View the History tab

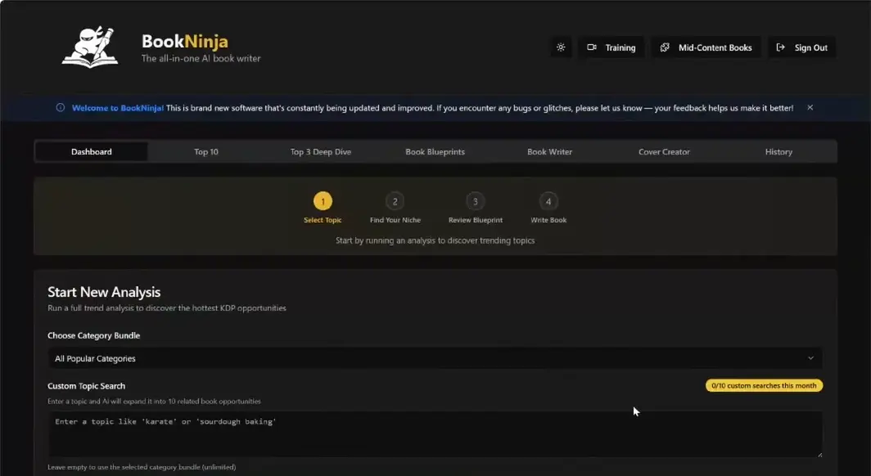coord(778,151)
